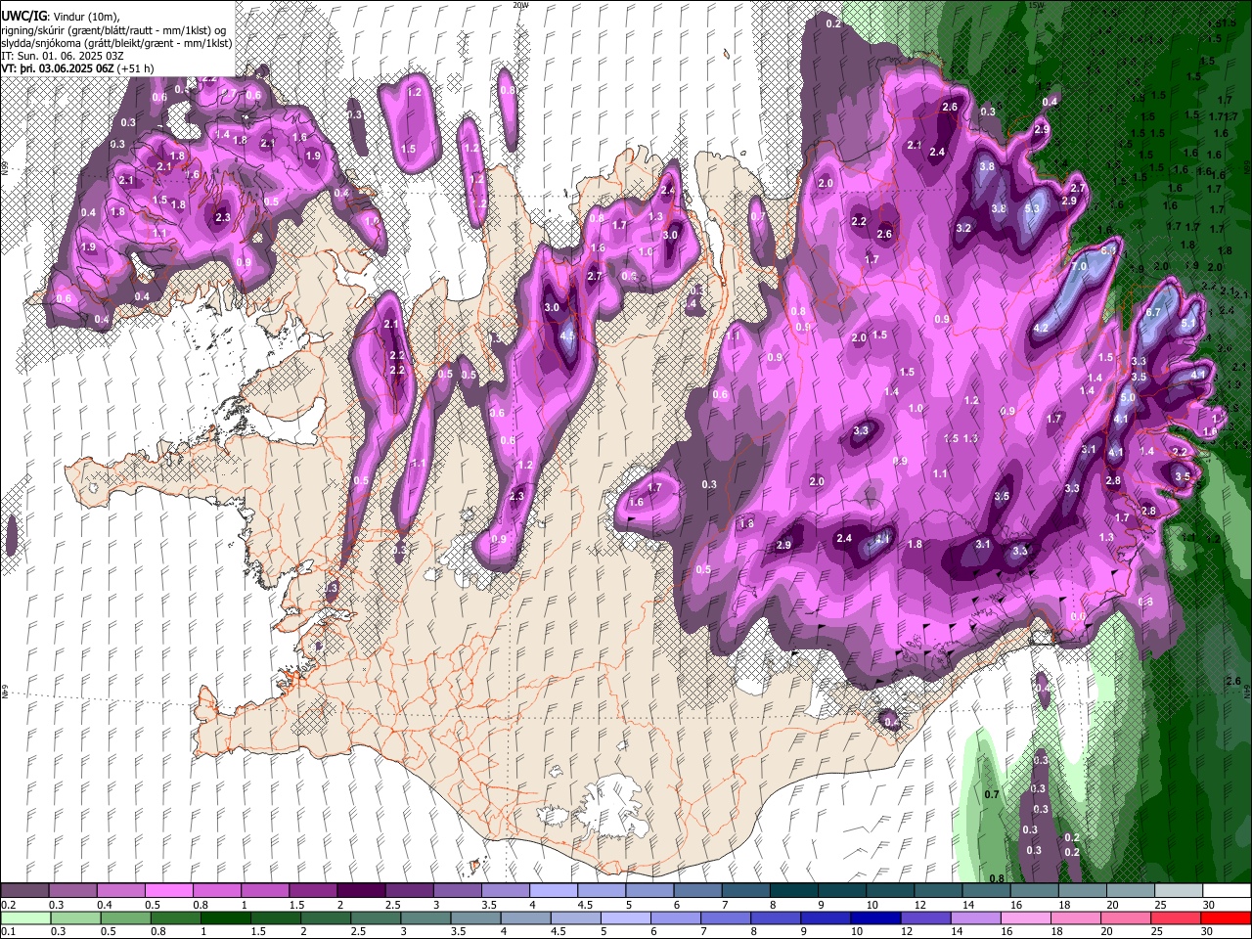Click the bright magenta 0.5 swatch in upper legend row

coord(169,891)
